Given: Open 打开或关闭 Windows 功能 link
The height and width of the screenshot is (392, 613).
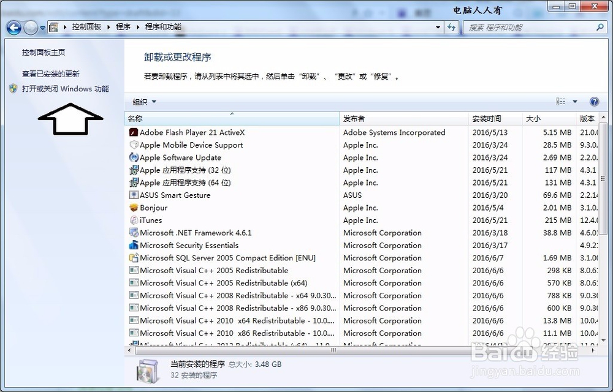Looking at the screenshot, I should [66, 89].
